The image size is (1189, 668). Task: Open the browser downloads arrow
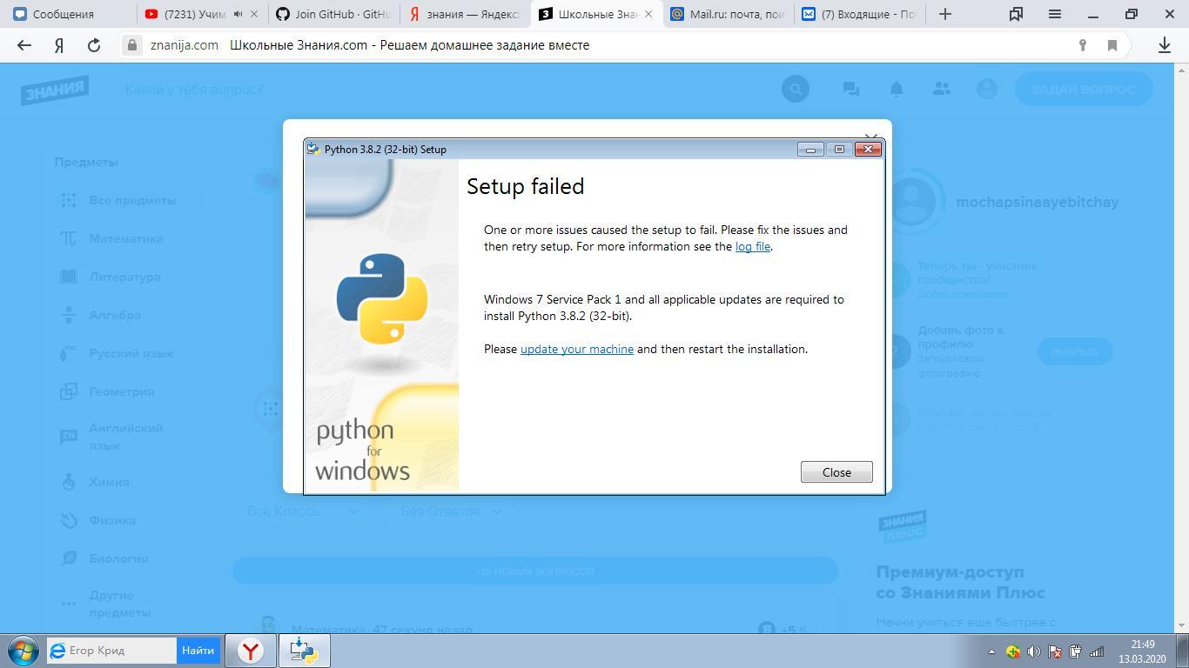pos(1165,45)
